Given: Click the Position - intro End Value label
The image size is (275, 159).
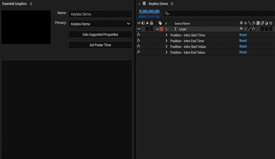Looking at the screenshot, I should pyautogui.click(x=187, y=52).
